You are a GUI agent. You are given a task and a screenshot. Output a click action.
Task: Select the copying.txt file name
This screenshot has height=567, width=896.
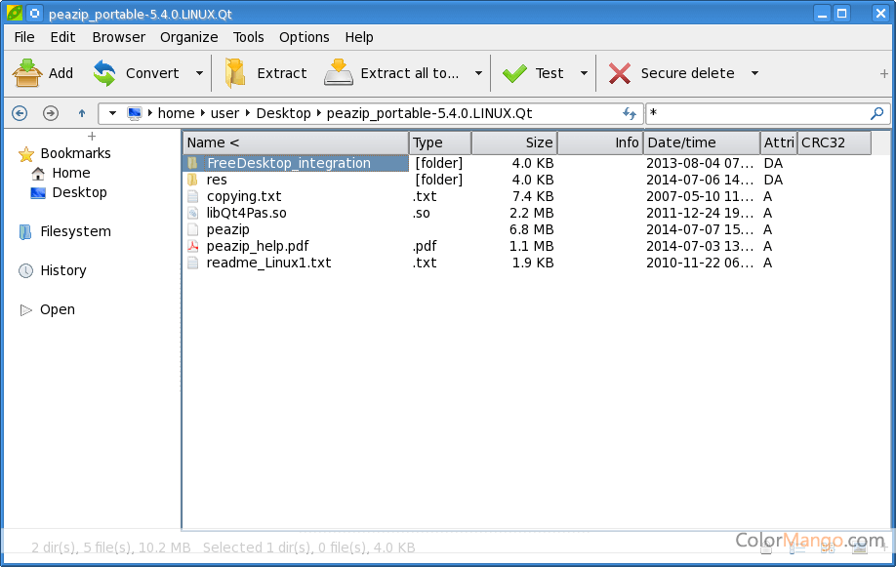pos(244,196)
